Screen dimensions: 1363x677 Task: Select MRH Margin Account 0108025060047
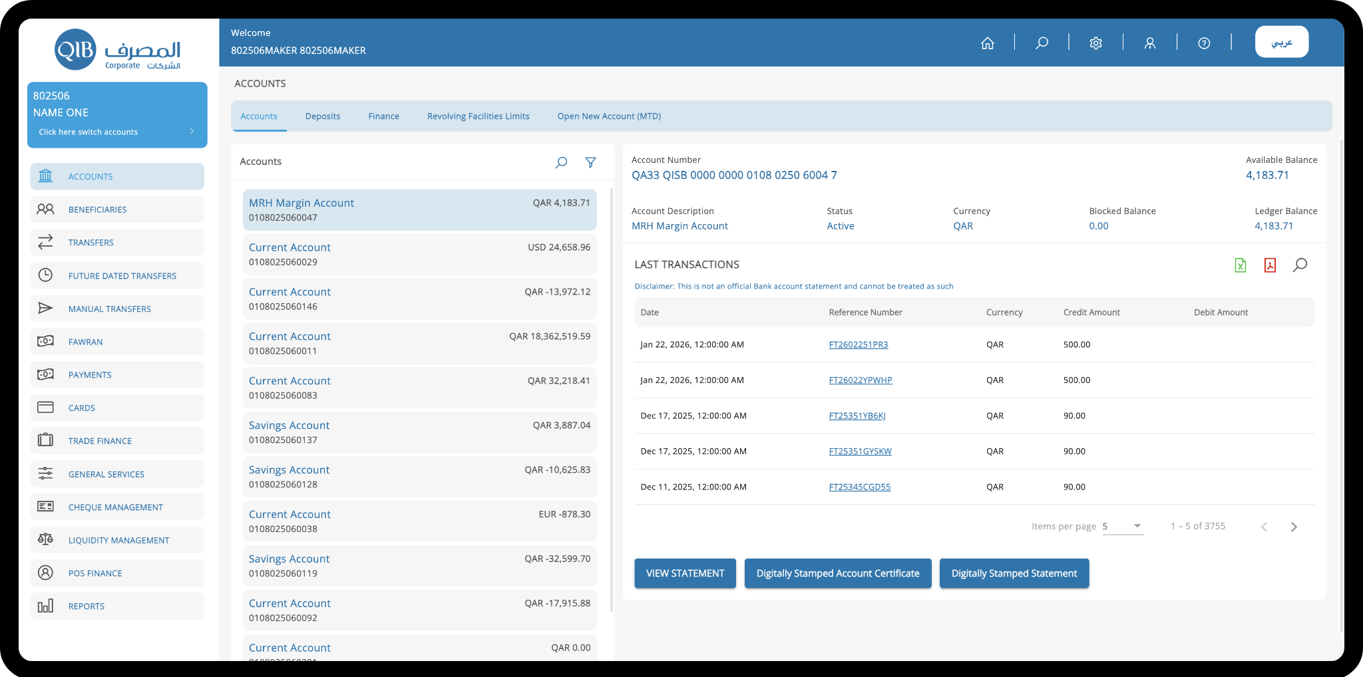click(x=420, y=210)
